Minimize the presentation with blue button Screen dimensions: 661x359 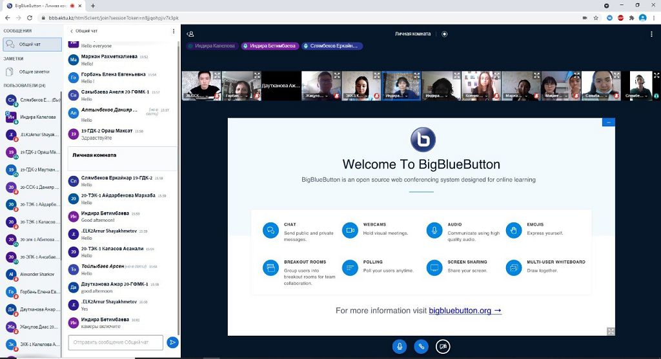tap(608, 122)
